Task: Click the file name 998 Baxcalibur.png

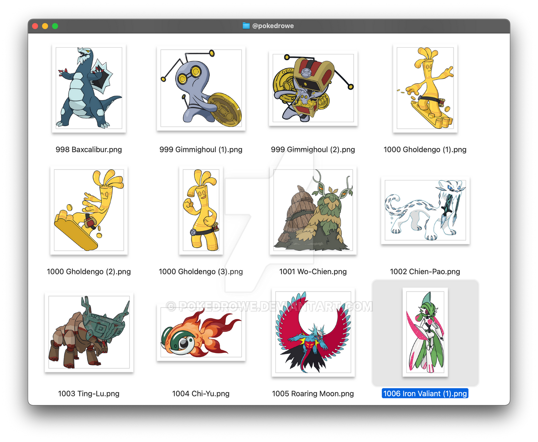Action: (x=89, y=150)
